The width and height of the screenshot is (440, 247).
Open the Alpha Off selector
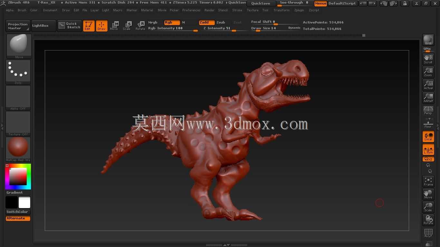[18, 97]
